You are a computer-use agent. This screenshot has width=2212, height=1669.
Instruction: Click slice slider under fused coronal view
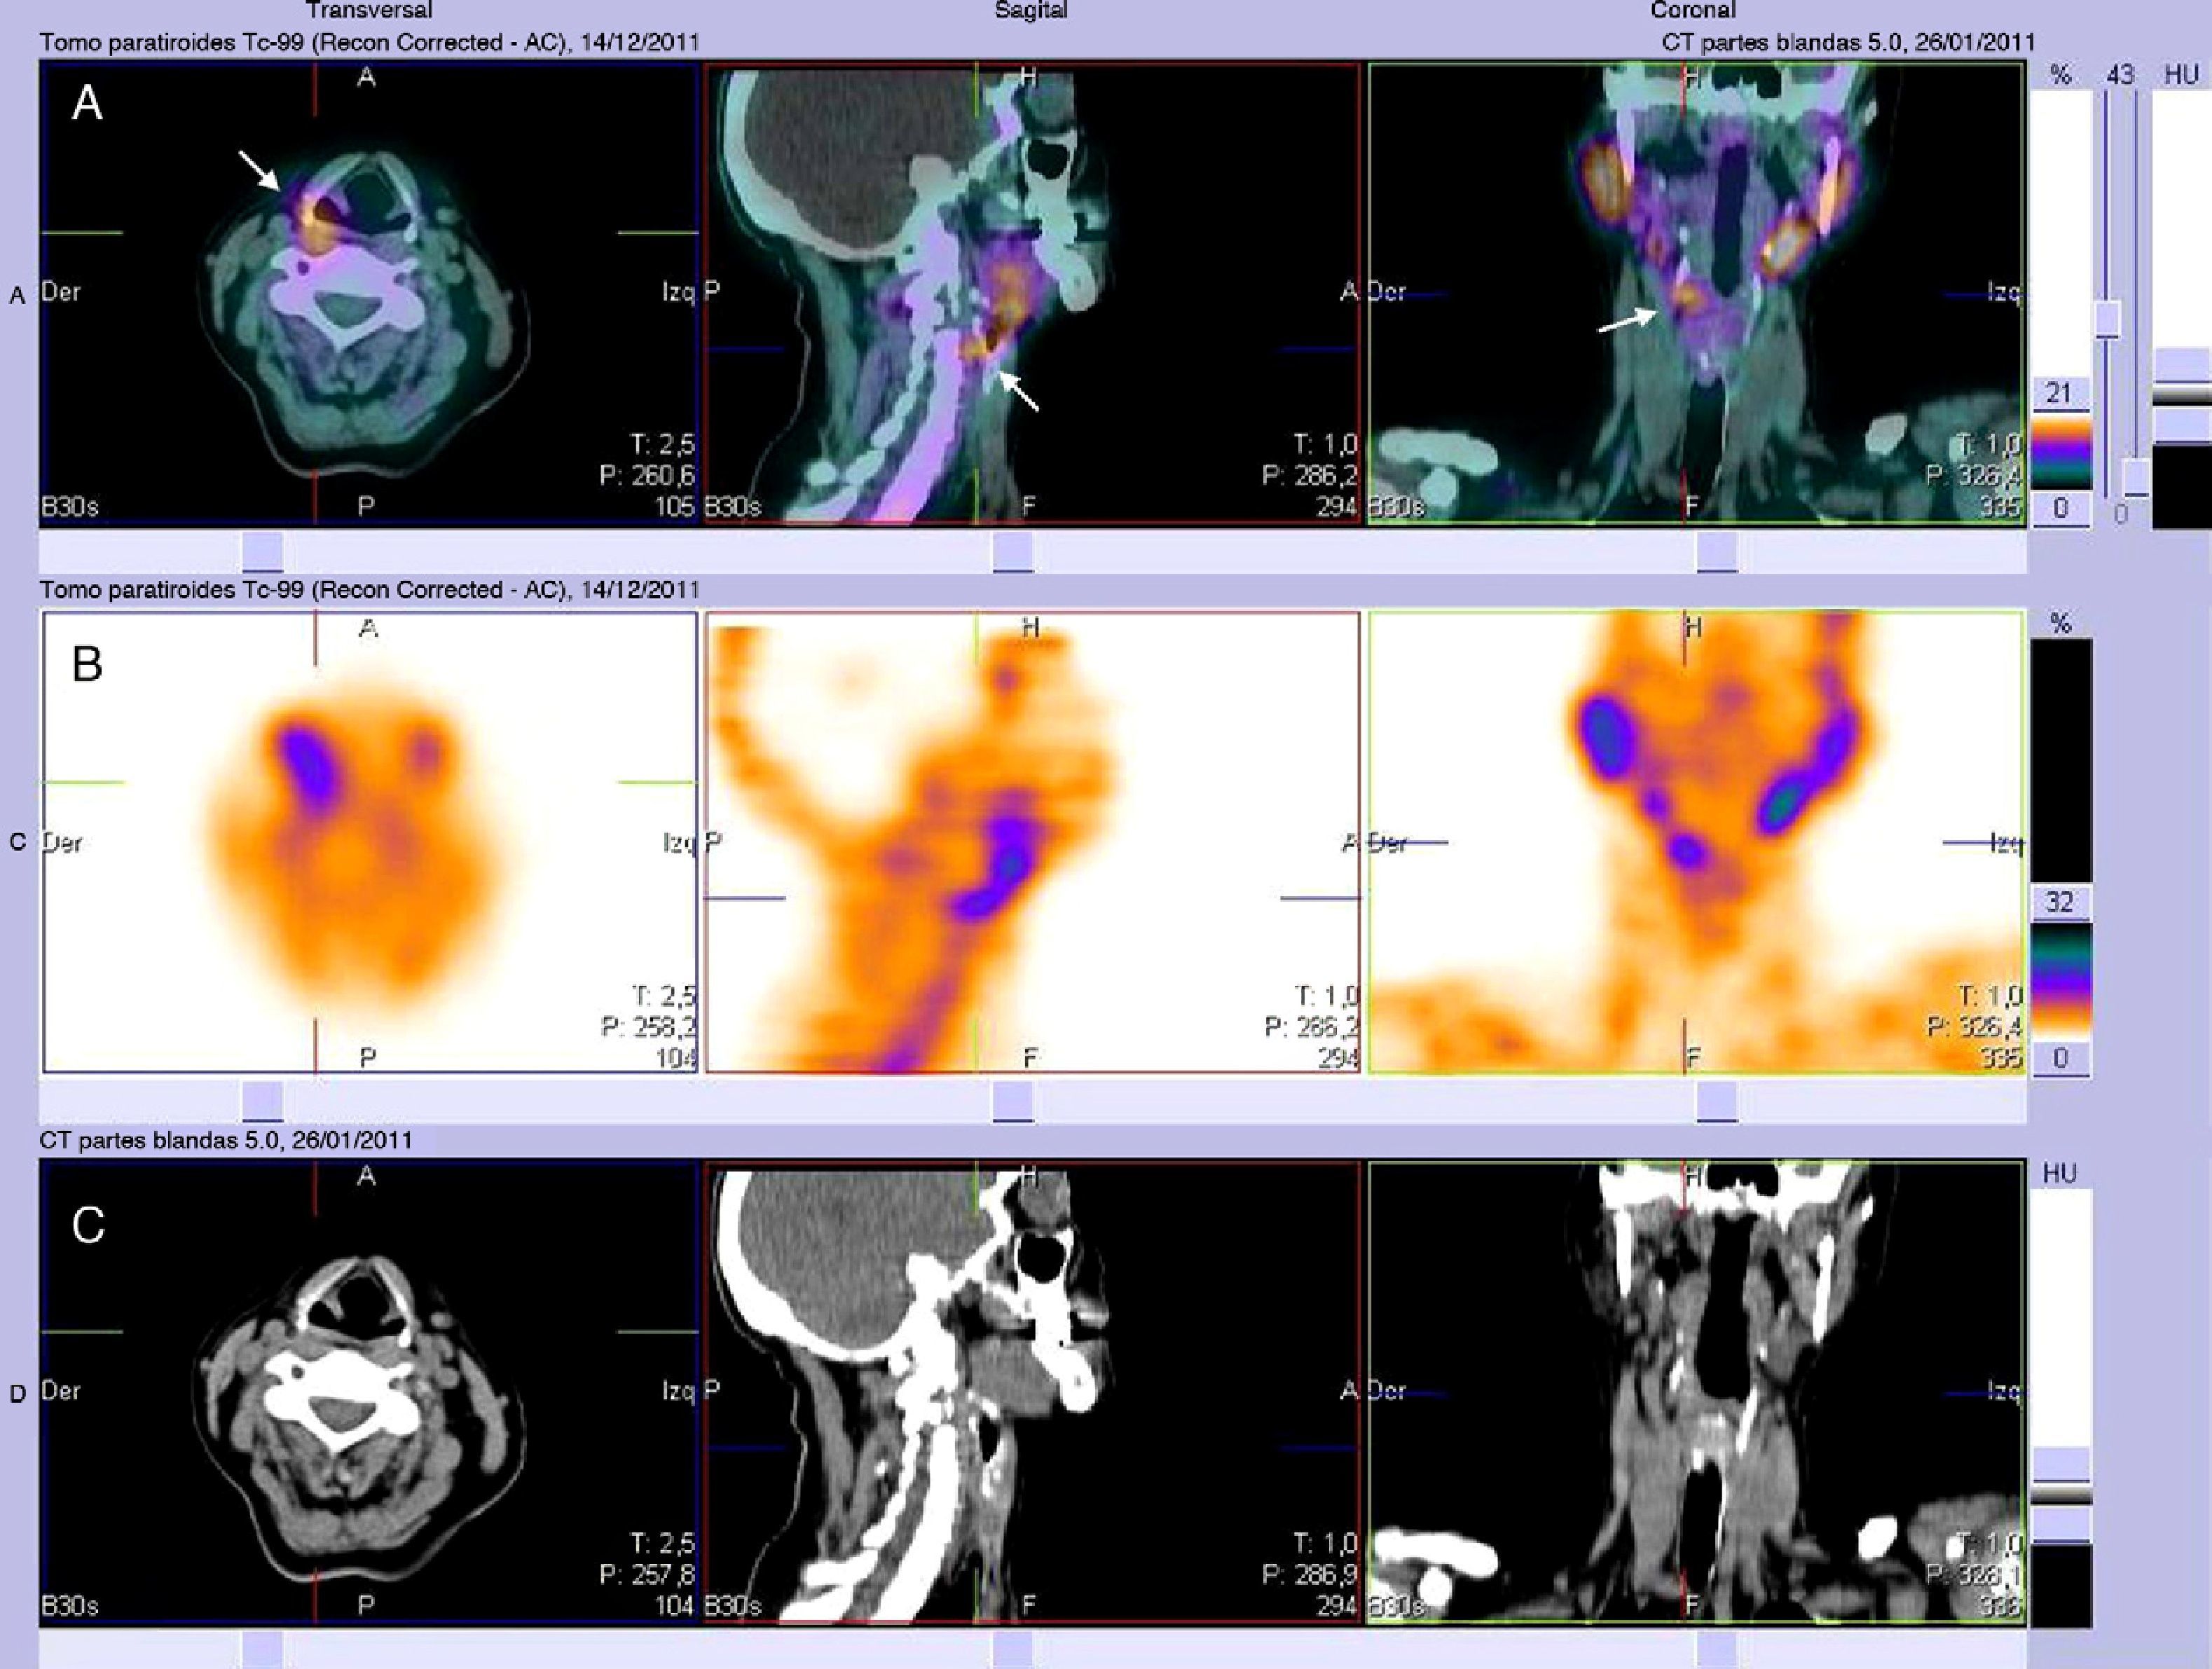(x=1716, y=551)
